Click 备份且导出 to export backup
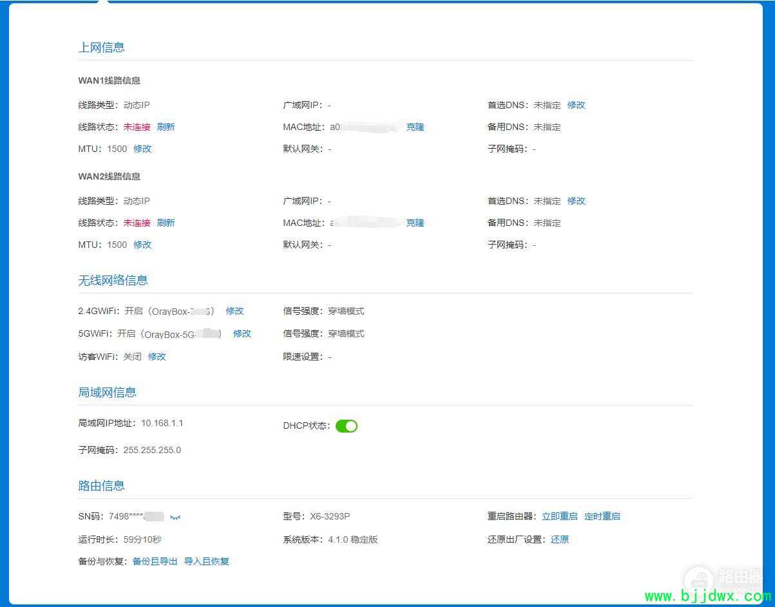 click(155, 561)
